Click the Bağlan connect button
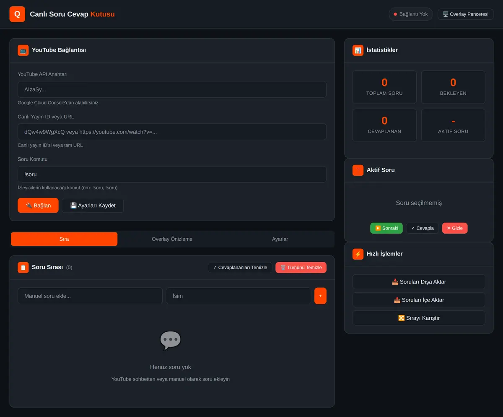503x417 pixels. click(x=38, y=206)
